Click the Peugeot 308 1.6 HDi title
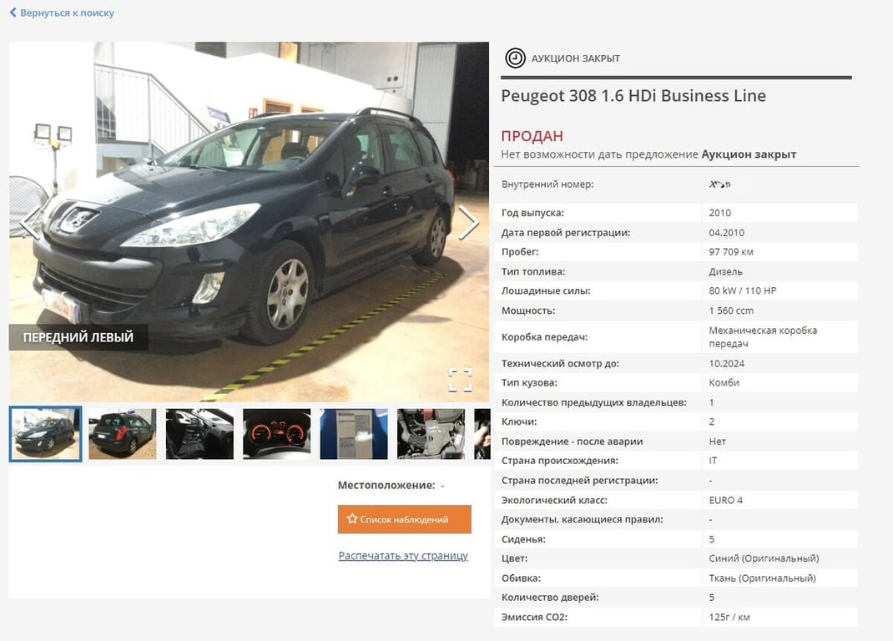The image size is (893, 641). coord(633,96)
